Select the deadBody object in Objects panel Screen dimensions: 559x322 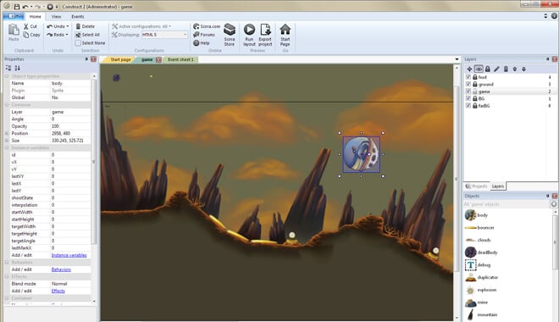pos(481,253)
